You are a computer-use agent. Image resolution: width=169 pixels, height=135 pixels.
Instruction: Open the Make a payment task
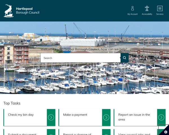click(x=75, y=115)
